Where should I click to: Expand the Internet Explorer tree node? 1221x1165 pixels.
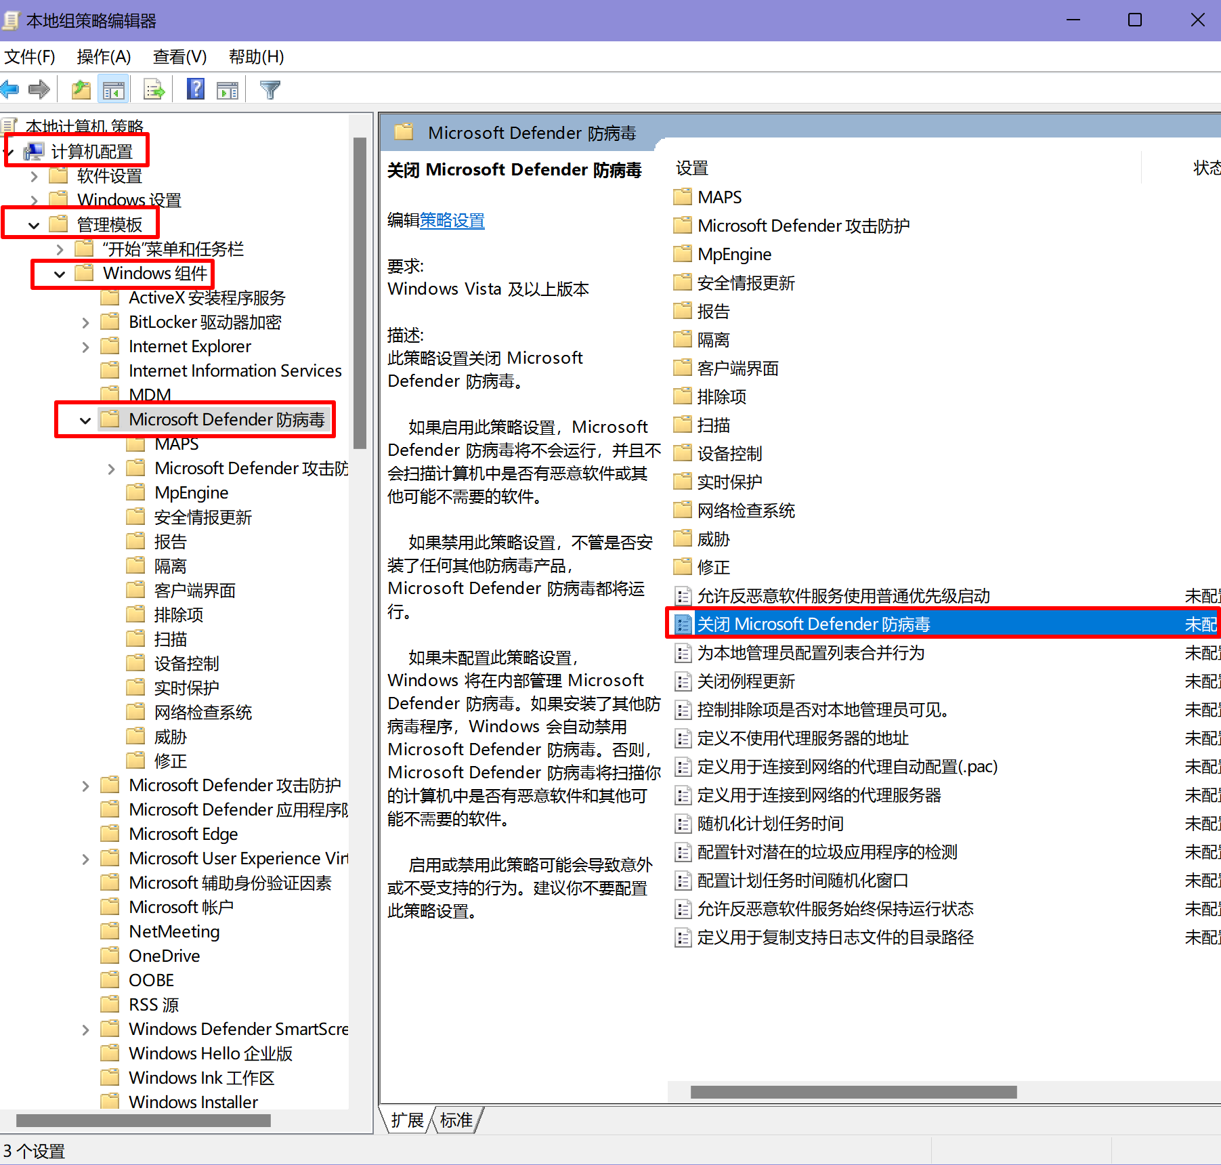point(85,347)
